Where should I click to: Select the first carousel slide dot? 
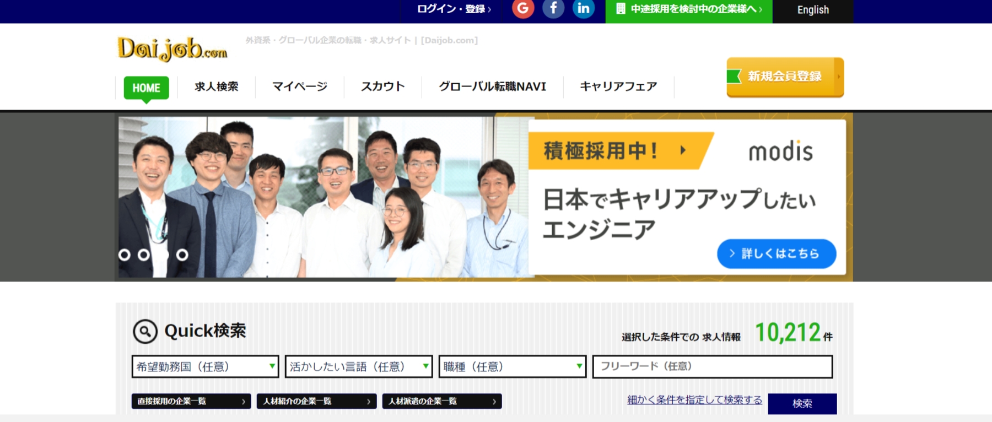(x=125, y=255)
